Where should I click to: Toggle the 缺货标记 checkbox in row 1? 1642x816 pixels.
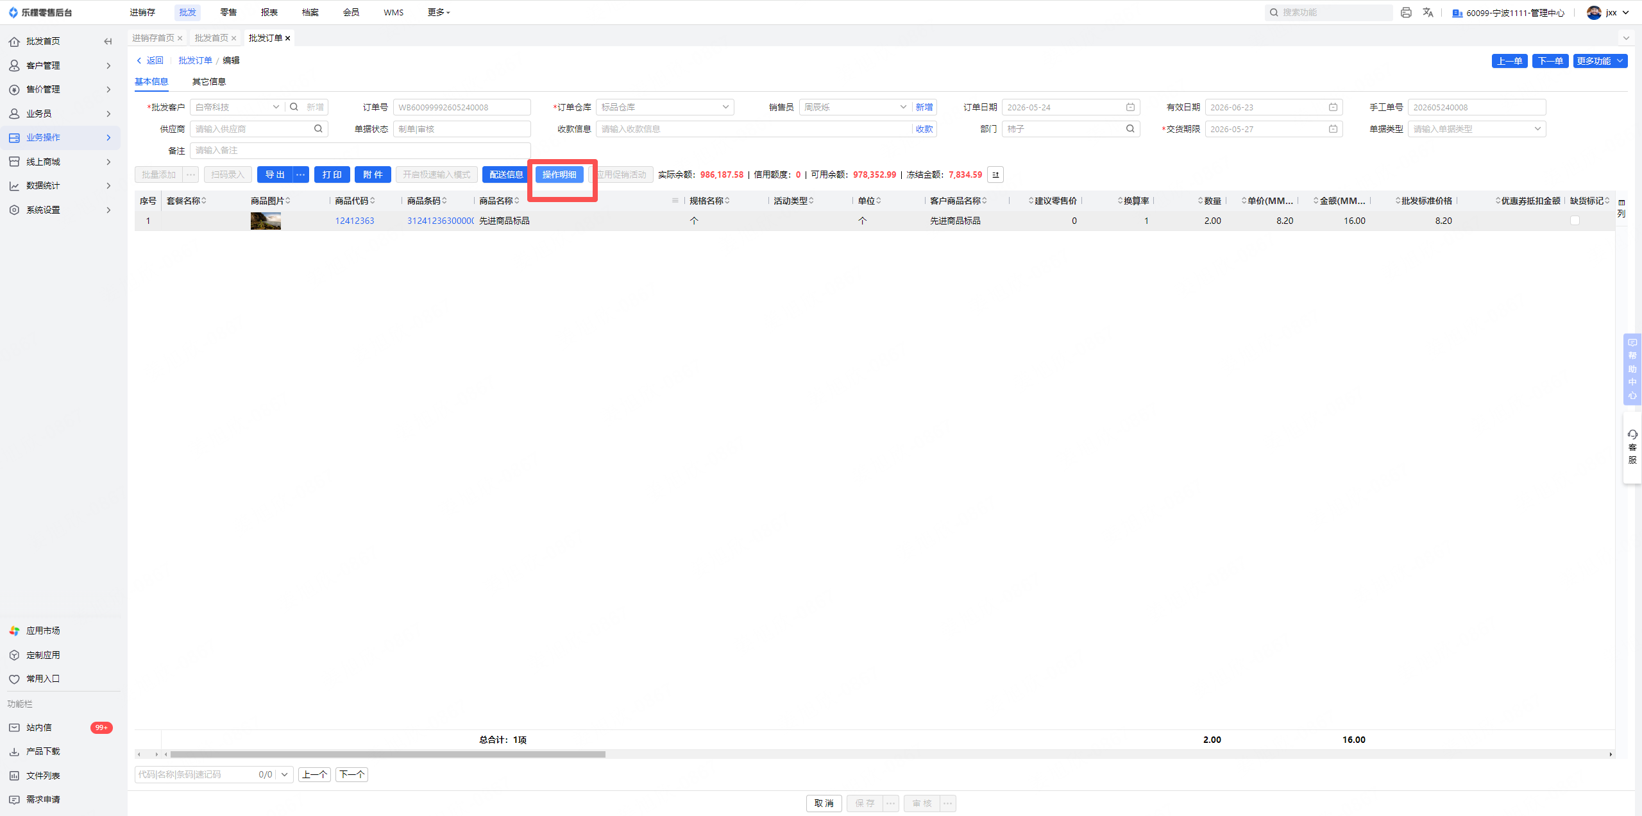[x=1575, y=221]
